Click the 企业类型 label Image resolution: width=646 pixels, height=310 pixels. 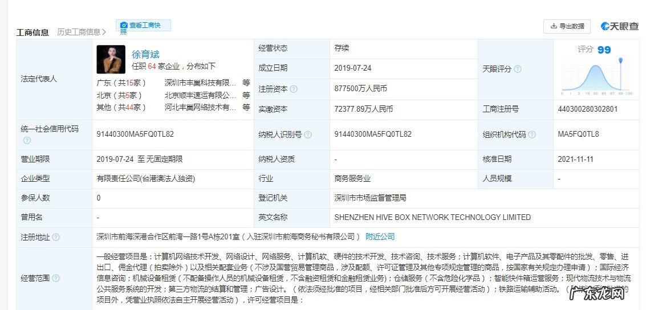coord(35,179)
